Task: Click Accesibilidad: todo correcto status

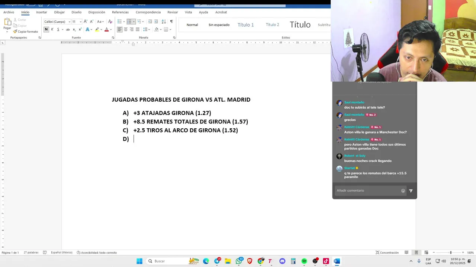Action: point(97,253)
